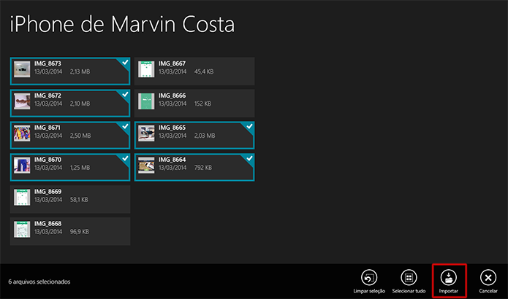Click the 96,9 KB size text
Viewport: 508px width, 299px height.
click(80, 232)
